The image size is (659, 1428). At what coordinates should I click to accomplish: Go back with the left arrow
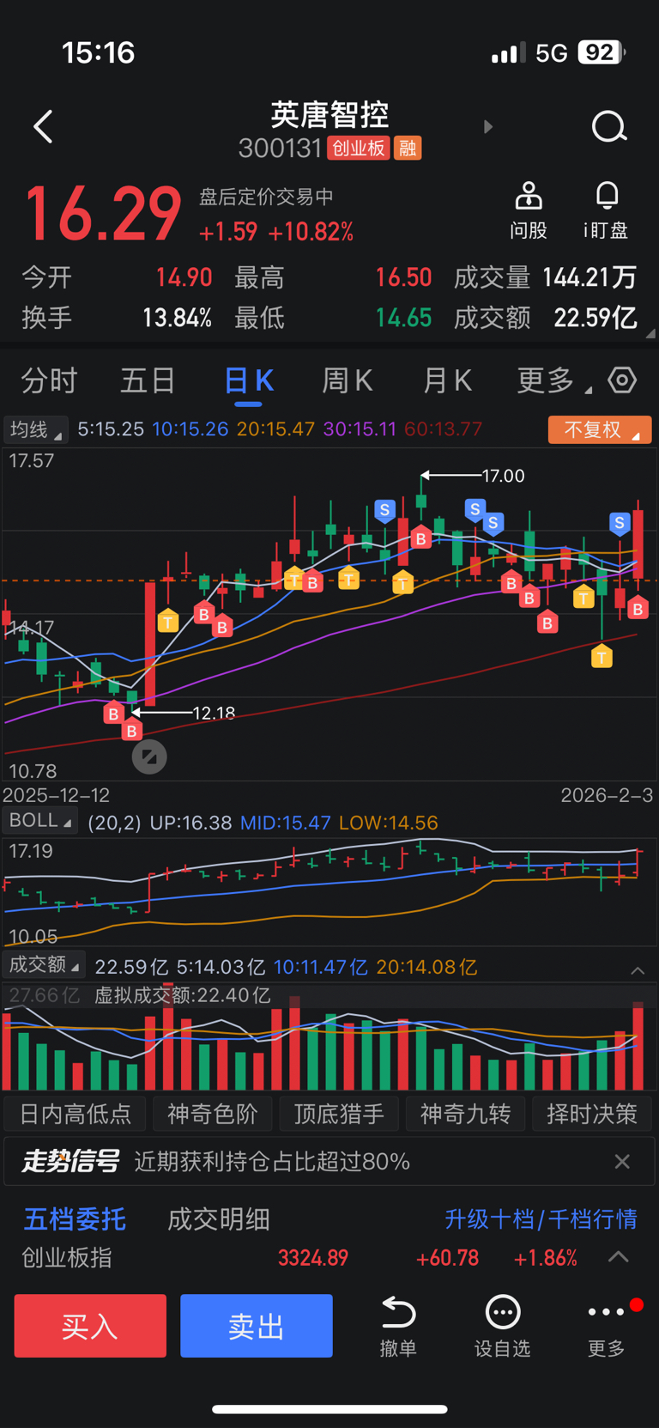[43, 127]
